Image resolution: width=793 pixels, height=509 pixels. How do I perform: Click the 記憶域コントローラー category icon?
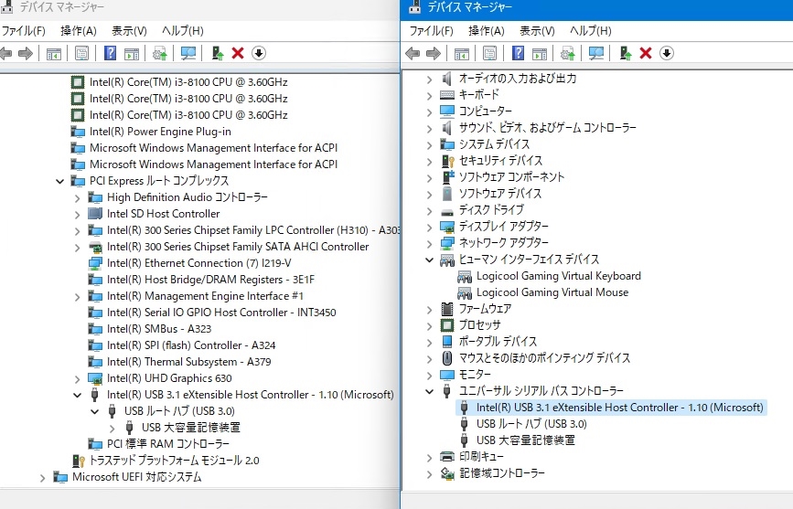447,473
